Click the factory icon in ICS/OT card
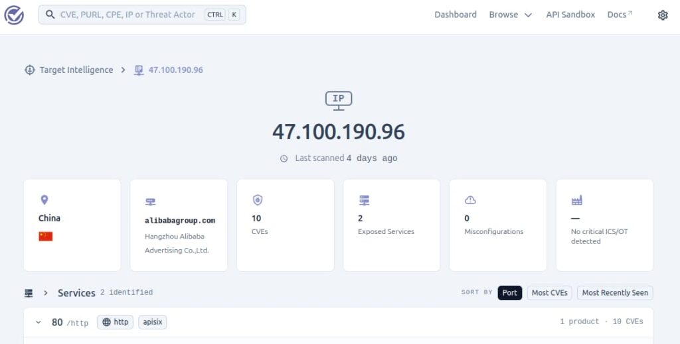 point(577,200)
